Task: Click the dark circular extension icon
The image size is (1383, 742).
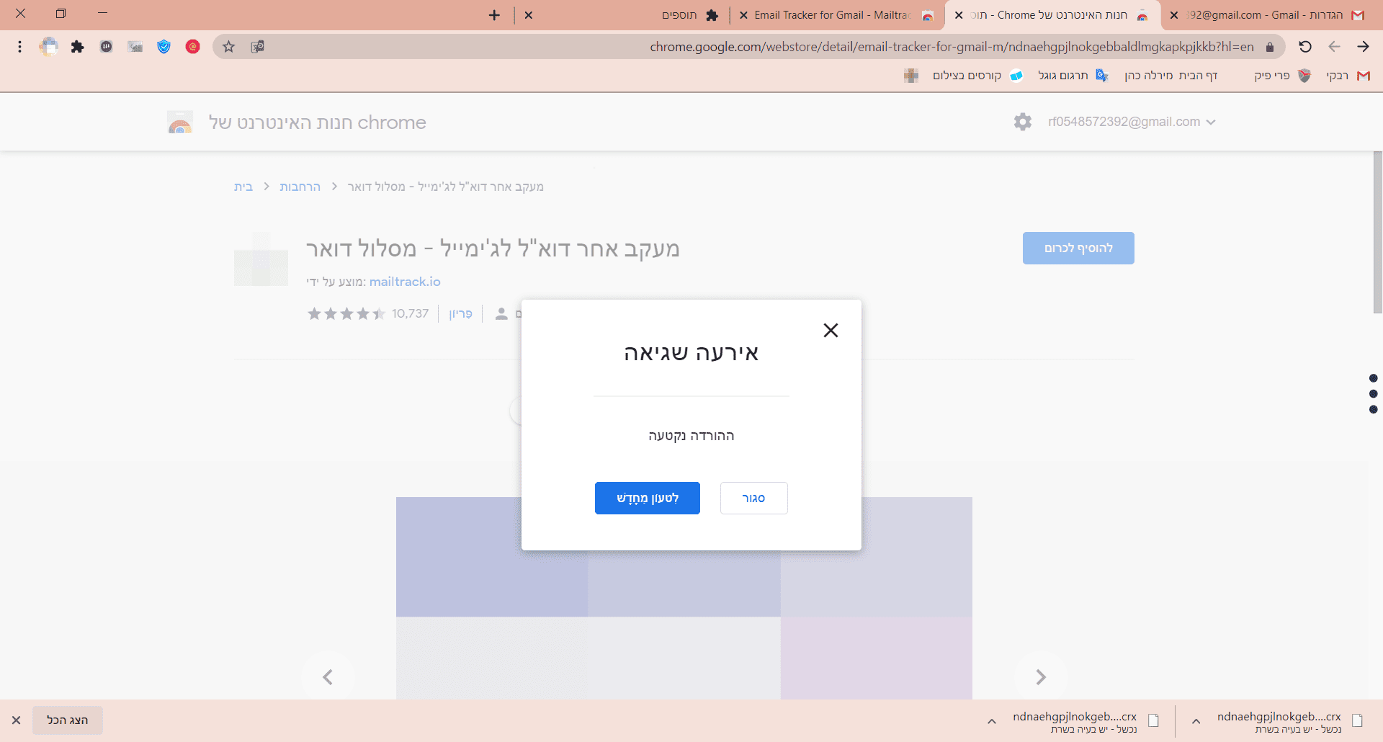Action: coord(107,46)
